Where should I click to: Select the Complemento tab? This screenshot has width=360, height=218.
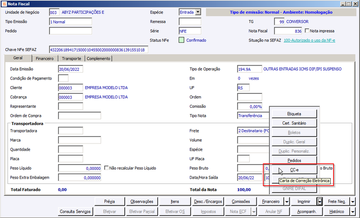98,59
